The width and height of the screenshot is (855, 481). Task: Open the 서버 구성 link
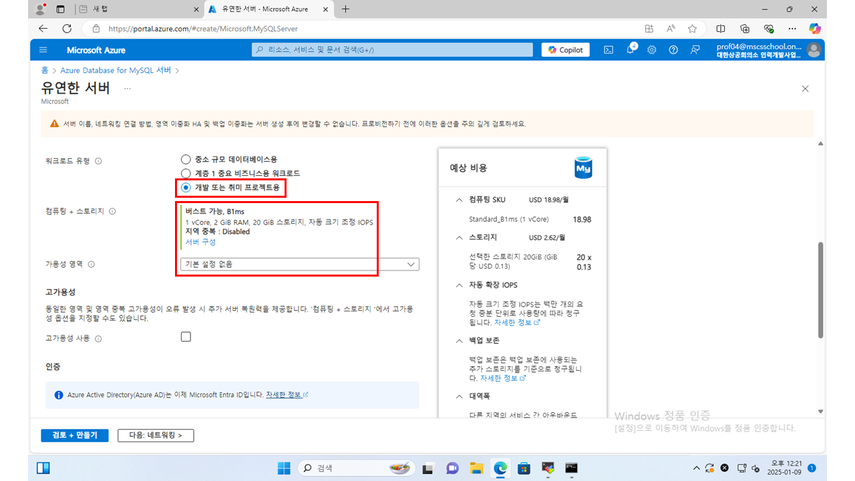tap(200, 242)
